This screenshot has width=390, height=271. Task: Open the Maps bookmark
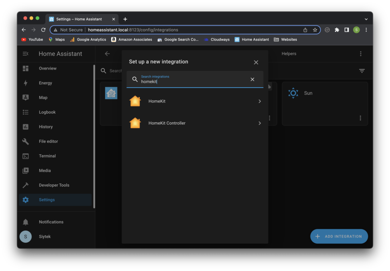(x=57, y=40)
